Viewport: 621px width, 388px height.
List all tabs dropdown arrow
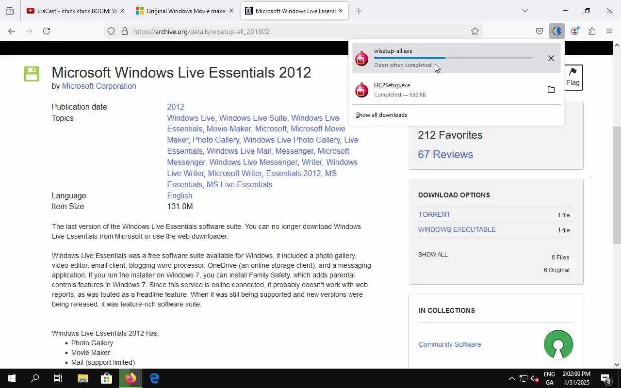[x=524, y=11]
